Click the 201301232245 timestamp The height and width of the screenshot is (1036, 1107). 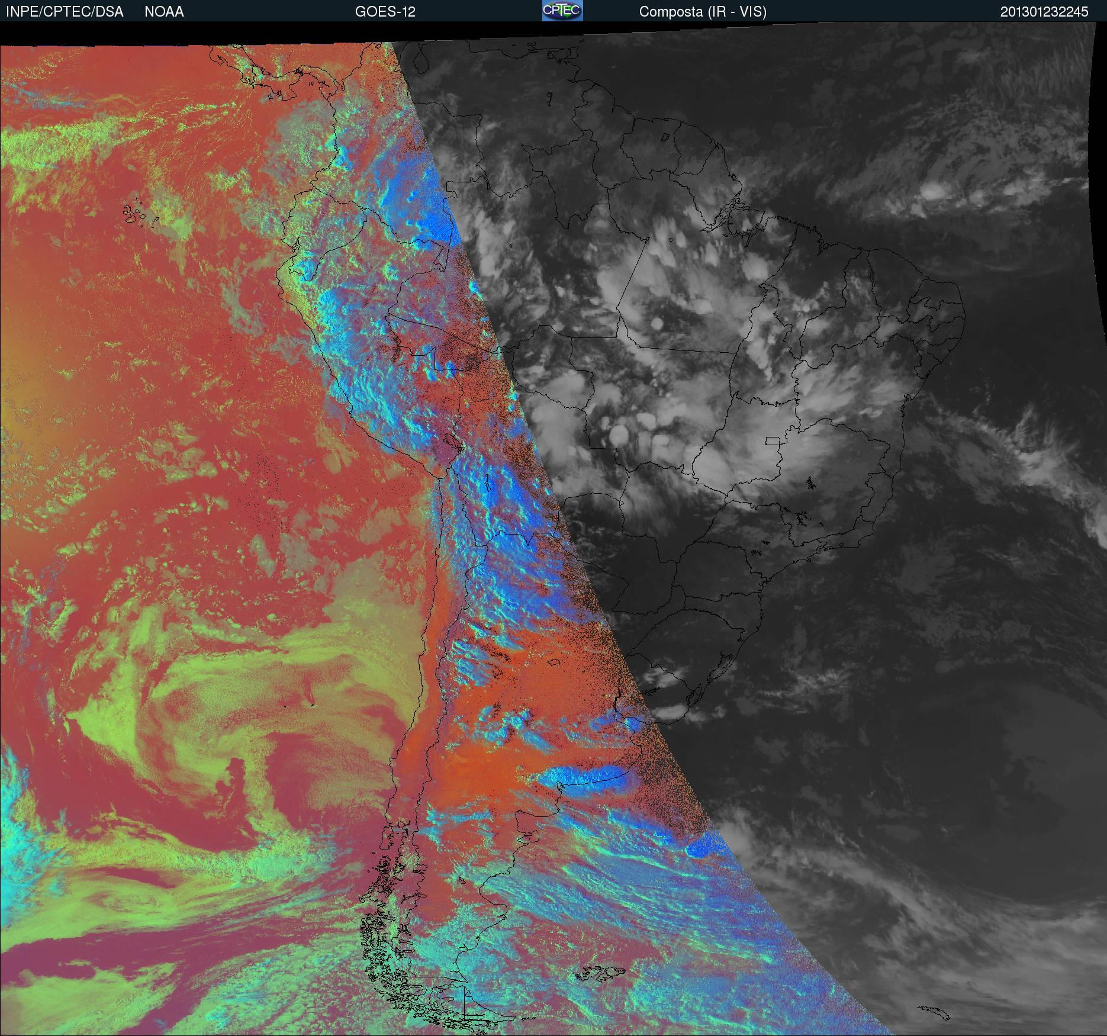[x=1044, y=12]
